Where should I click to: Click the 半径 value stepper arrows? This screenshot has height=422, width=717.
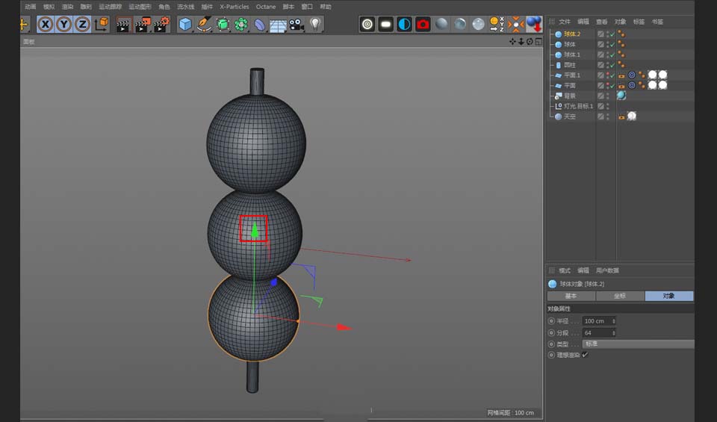[613, 321]
